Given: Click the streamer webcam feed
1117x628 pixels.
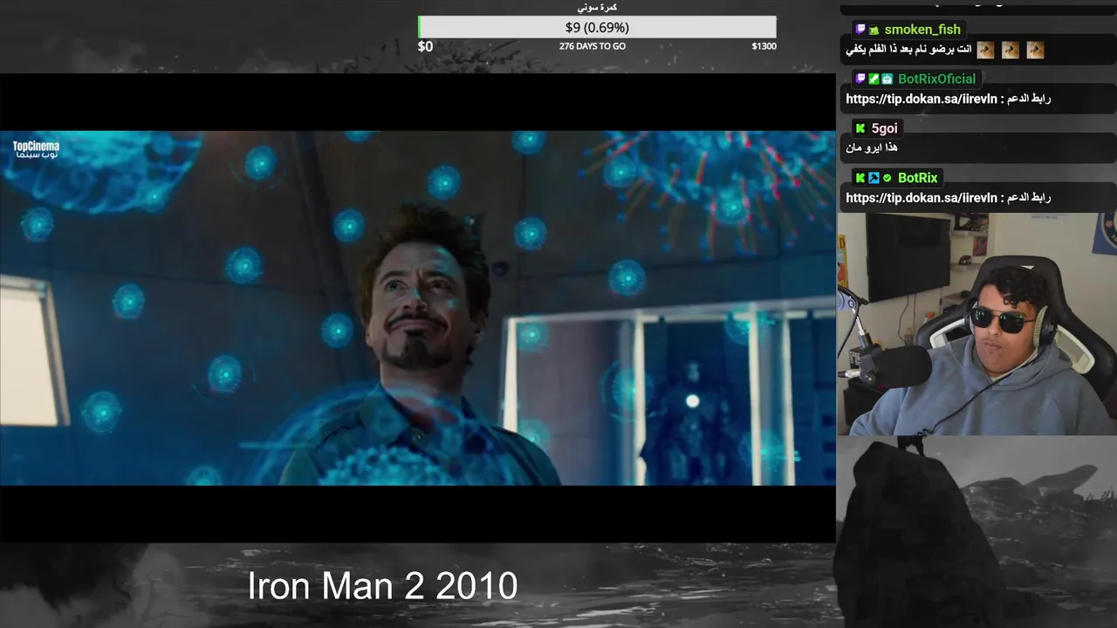Looking at the screenshot, I should pyautogui.click(x=977, y=324).
